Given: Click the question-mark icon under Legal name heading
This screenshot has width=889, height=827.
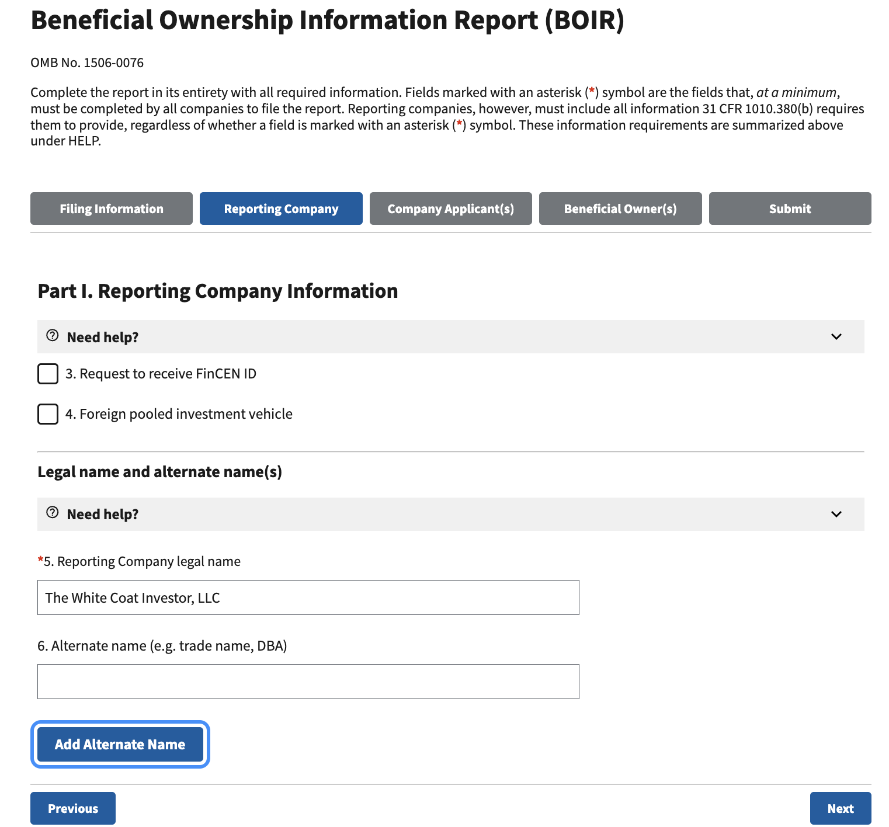Looking at the screenshot, I should [x=53, y=513].
